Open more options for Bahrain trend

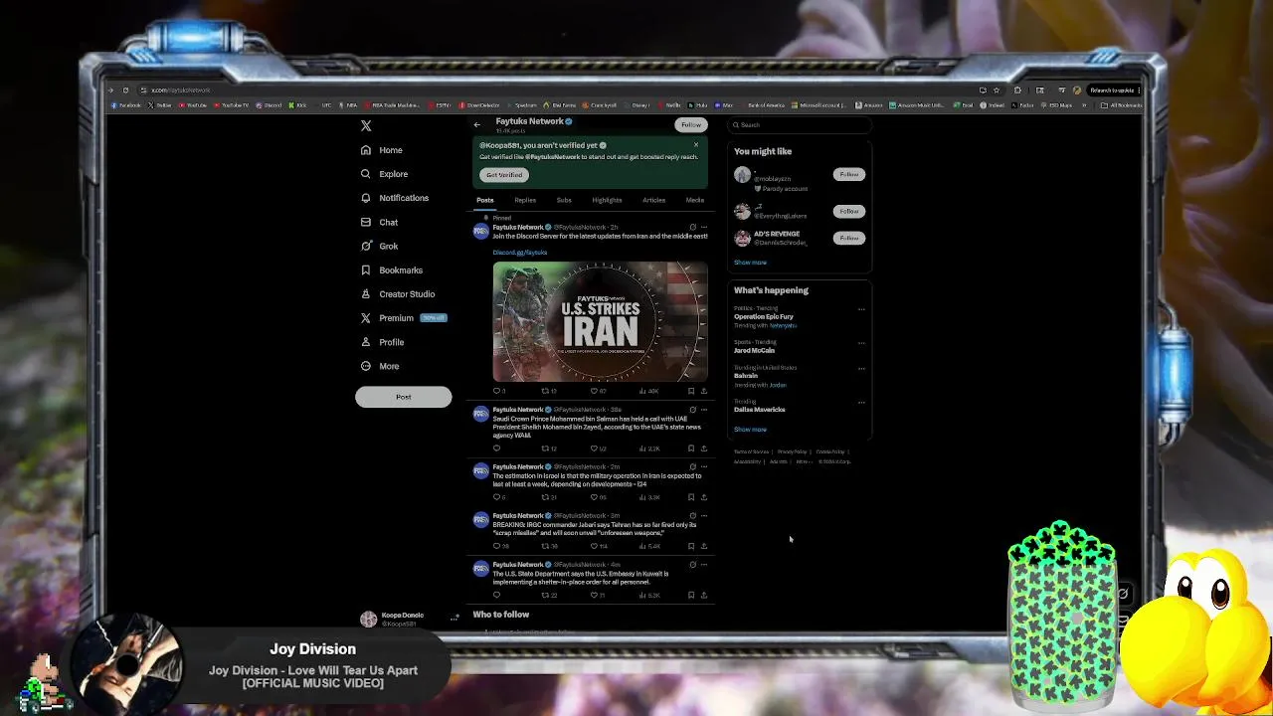click(x=861, y=368)
